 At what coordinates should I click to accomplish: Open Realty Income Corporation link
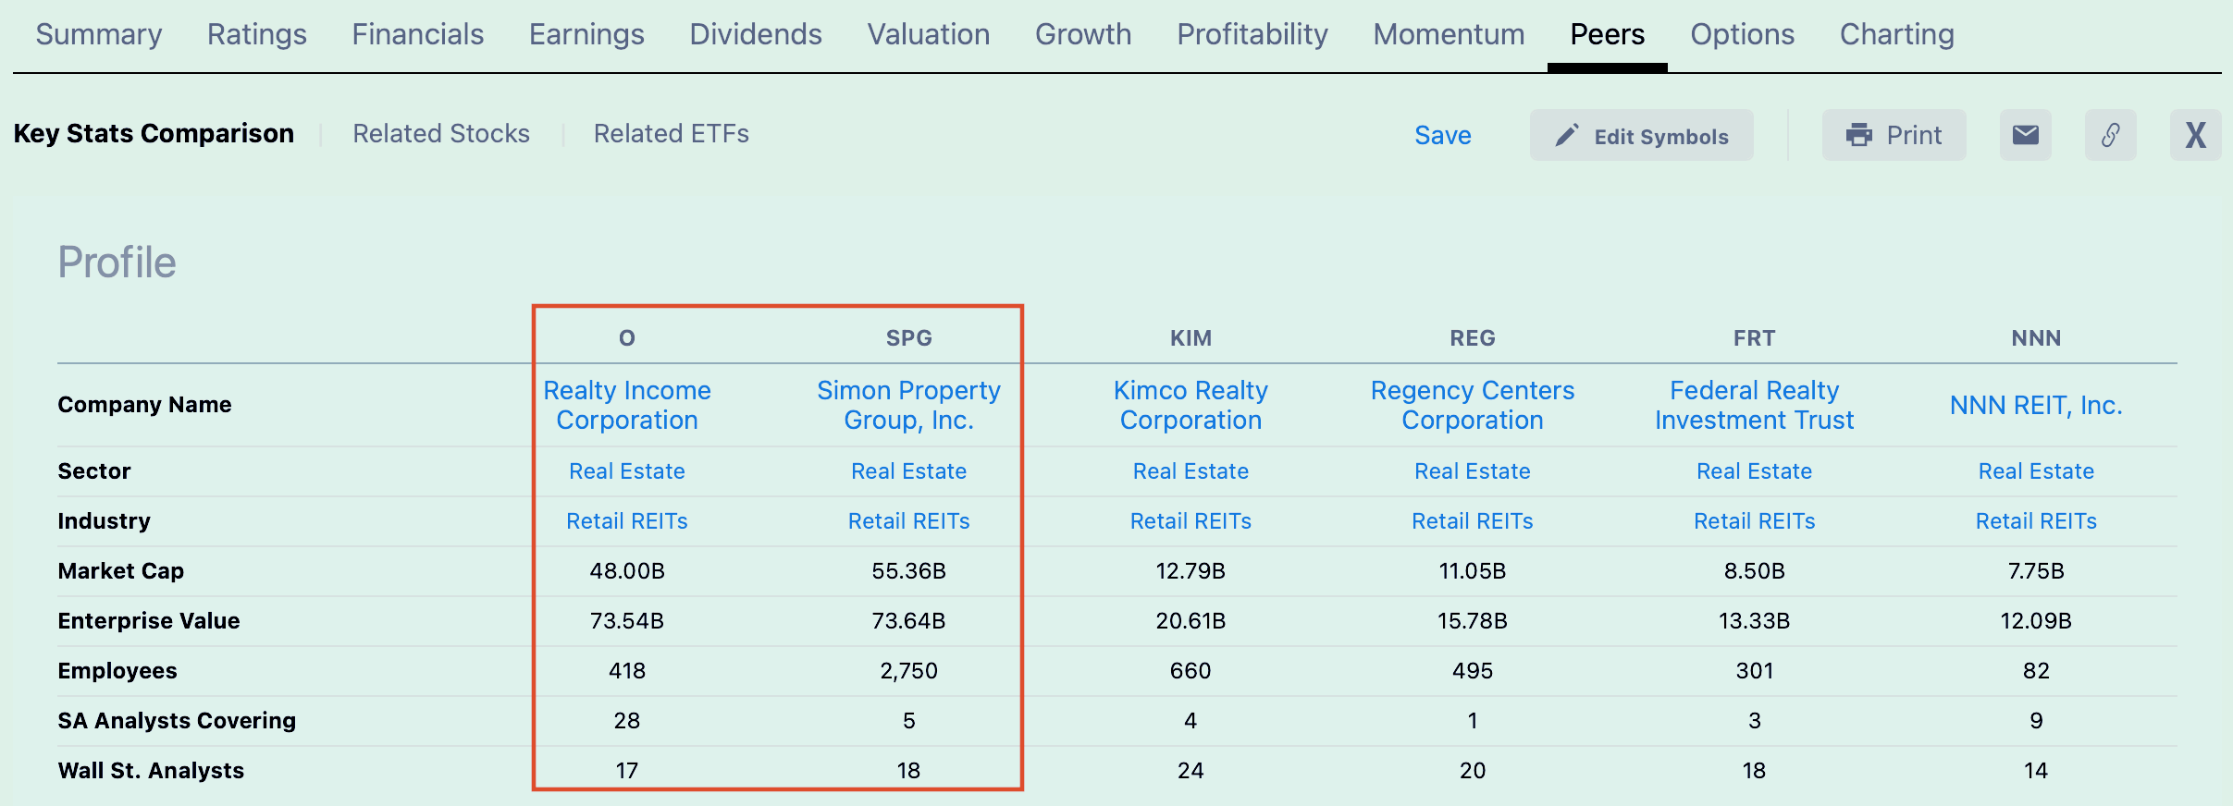(x=627, y=405)
